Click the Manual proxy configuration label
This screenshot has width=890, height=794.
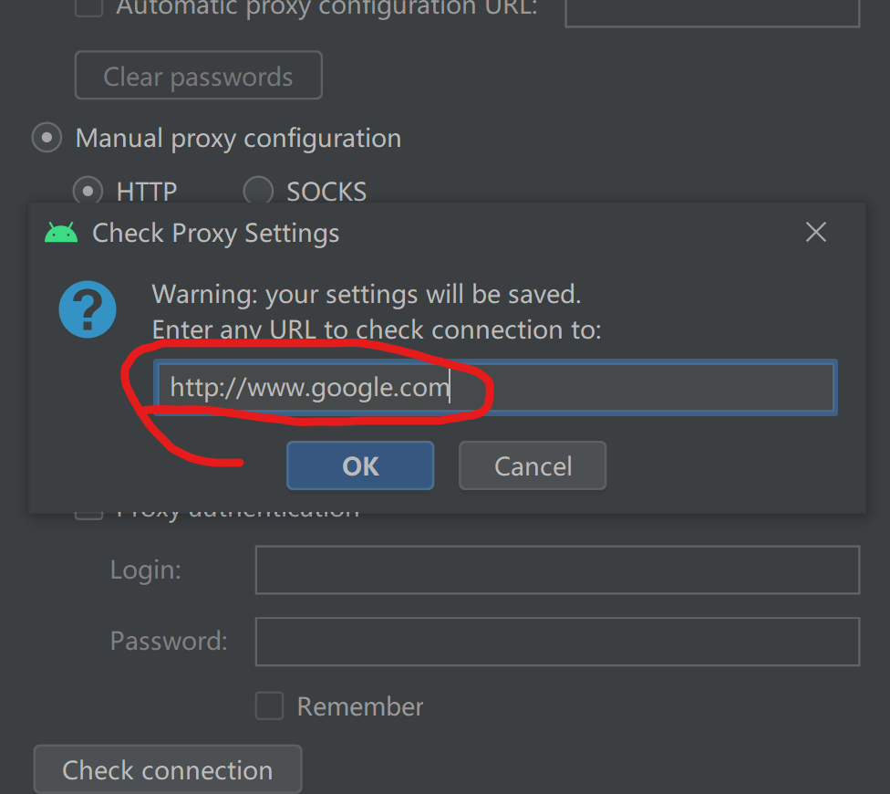[238, 139]
